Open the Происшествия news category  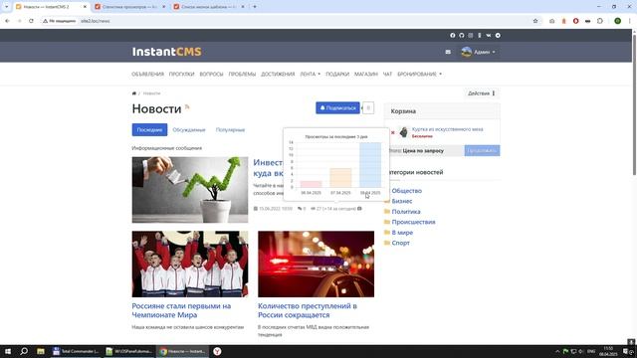[x=413, y=222]
